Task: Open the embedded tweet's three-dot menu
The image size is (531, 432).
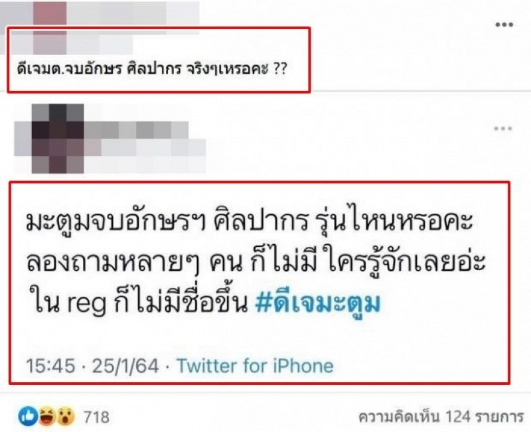Action: coord(502,128)
